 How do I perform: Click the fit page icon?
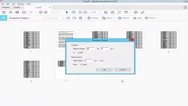[x=113, y=12]
